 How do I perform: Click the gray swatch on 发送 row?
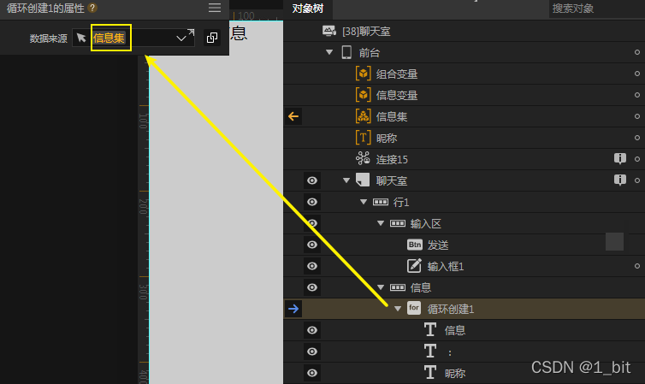coord(614,241)
